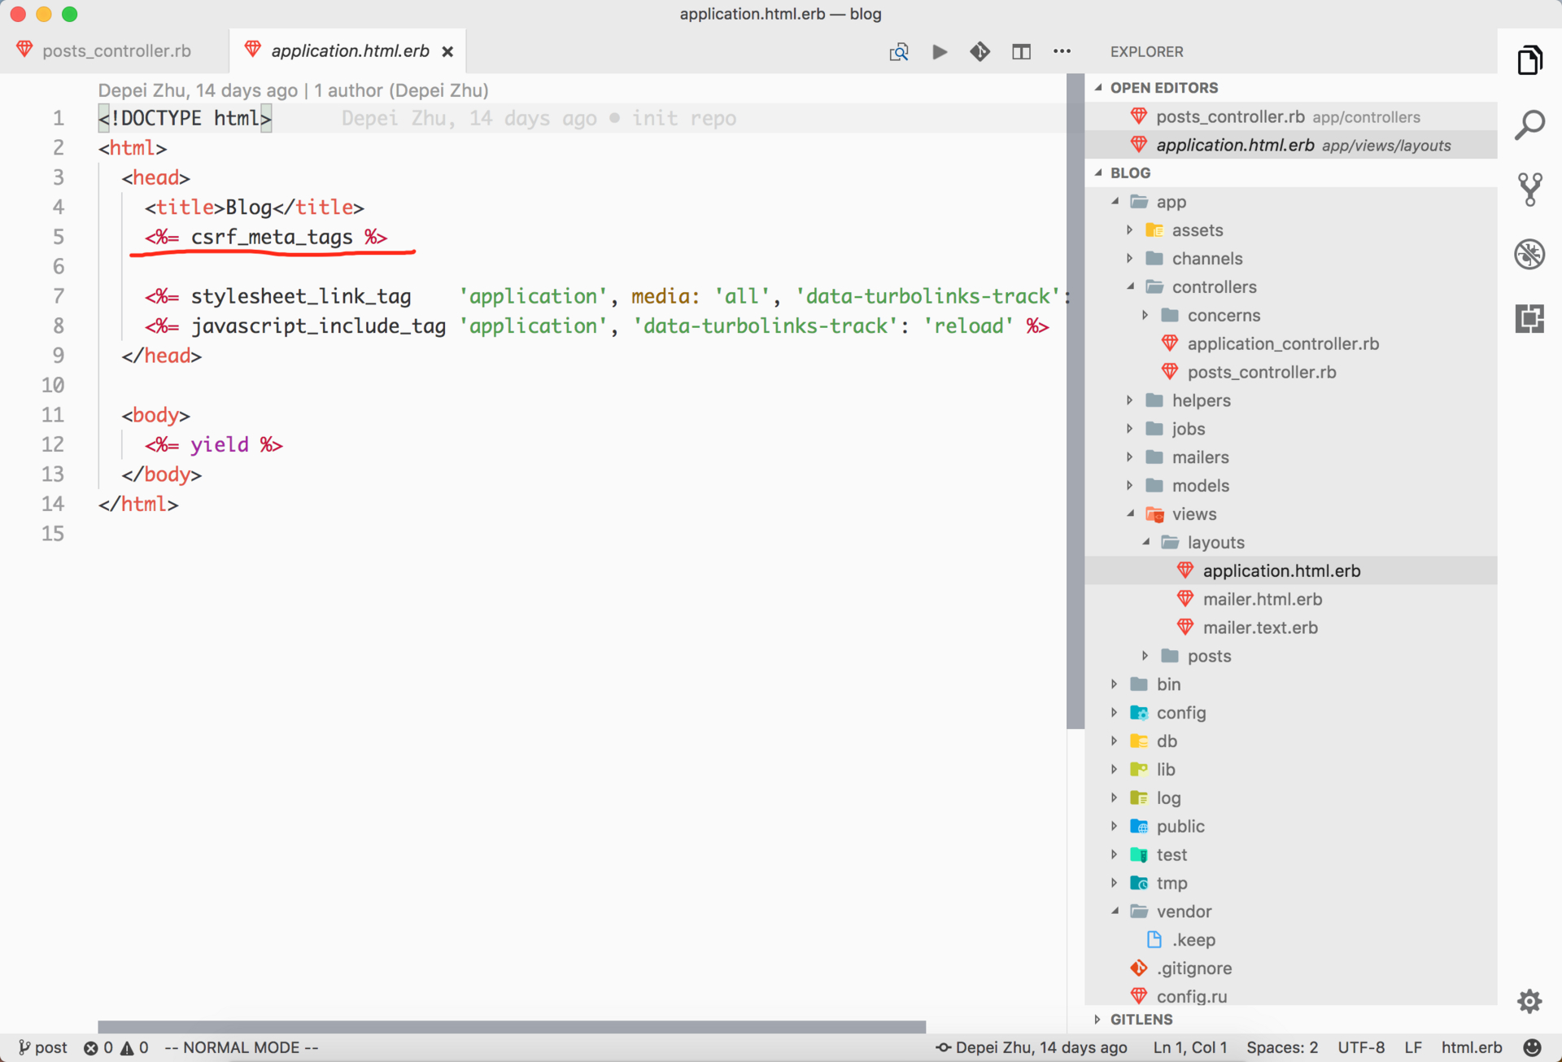Click the feedback smiley icon
Image resolution: width=1562 pixels, height=1062 pixels.
(x=1532, y=1047)
